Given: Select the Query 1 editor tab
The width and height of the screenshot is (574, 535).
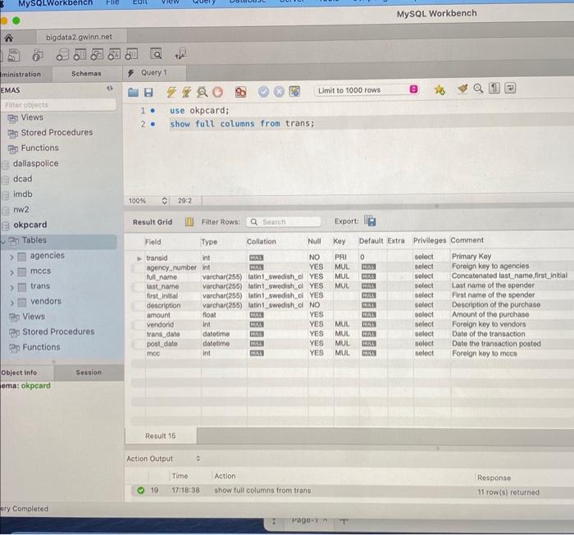Looking at the screenshot, I should point(154,72).
